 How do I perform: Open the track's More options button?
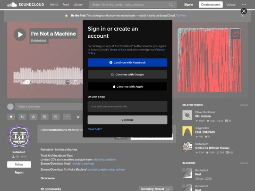[67, 117]
